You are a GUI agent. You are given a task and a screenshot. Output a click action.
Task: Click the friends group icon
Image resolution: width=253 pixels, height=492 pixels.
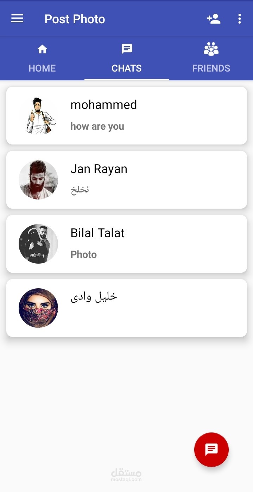(211, 49)
